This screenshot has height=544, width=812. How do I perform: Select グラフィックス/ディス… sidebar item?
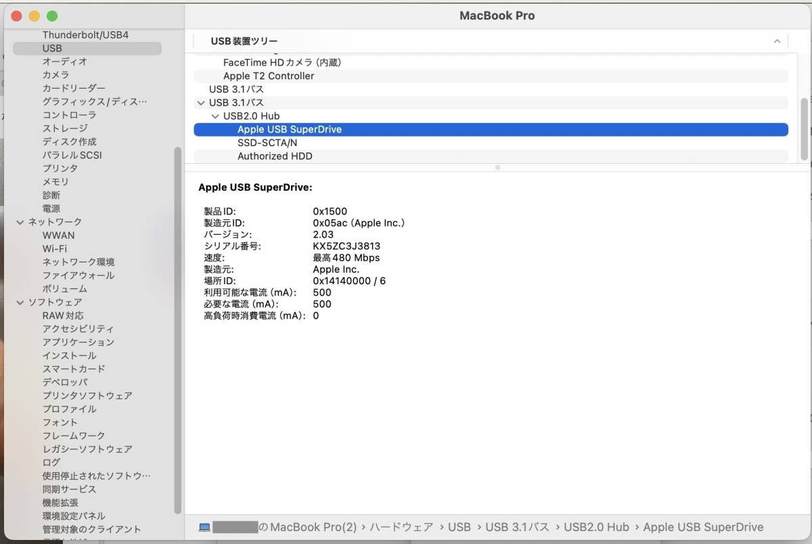click(x=95, y=101)
